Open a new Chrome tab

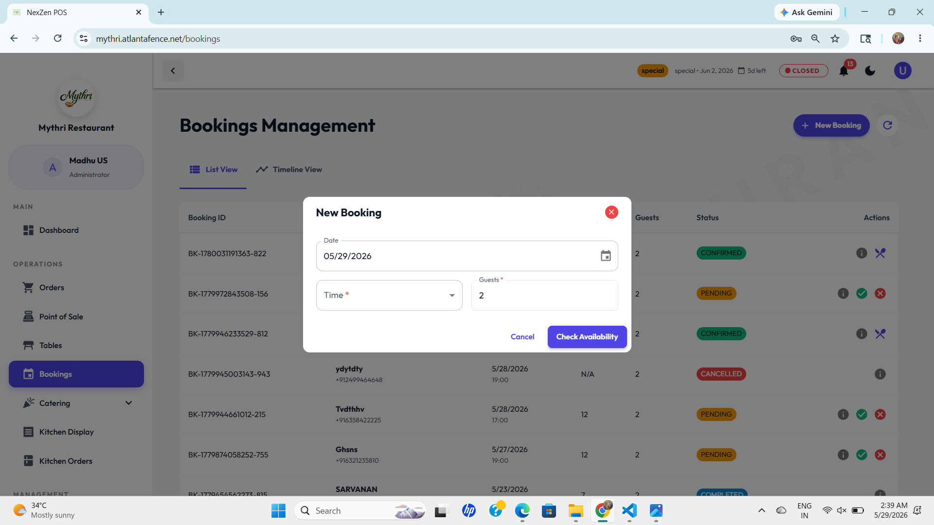[x=161, y=12]
